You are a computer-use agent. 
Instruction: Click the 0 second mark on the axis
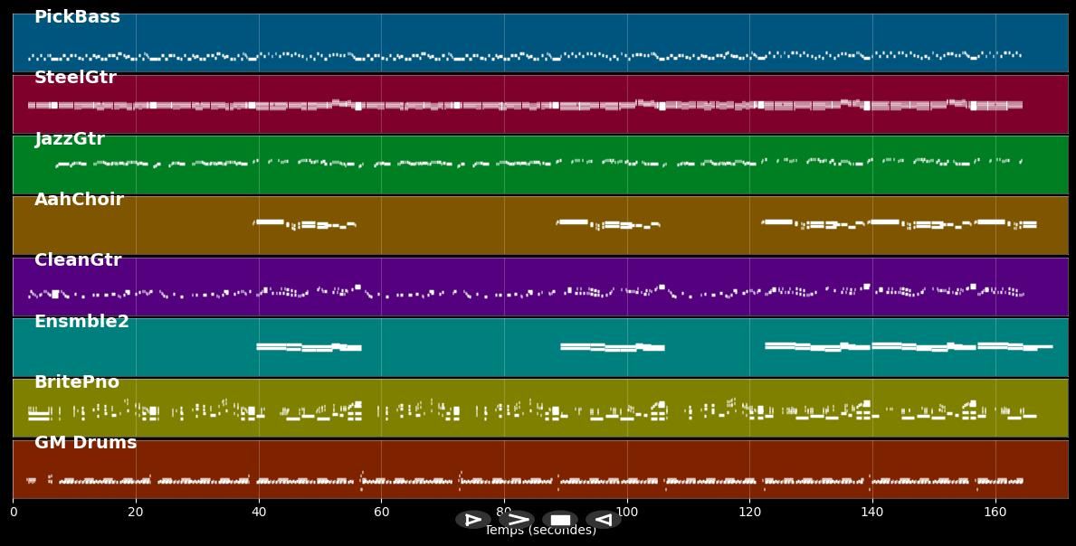pos(13,513)
